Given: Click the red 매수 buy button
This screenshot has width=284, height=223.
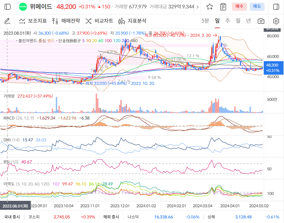Looking at the screenshot, I should point(239,7).
